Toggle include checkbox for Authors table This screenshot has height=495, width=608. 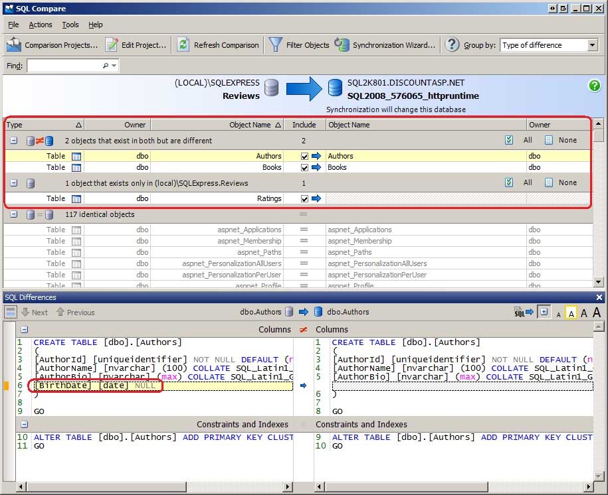pos(304,157)
